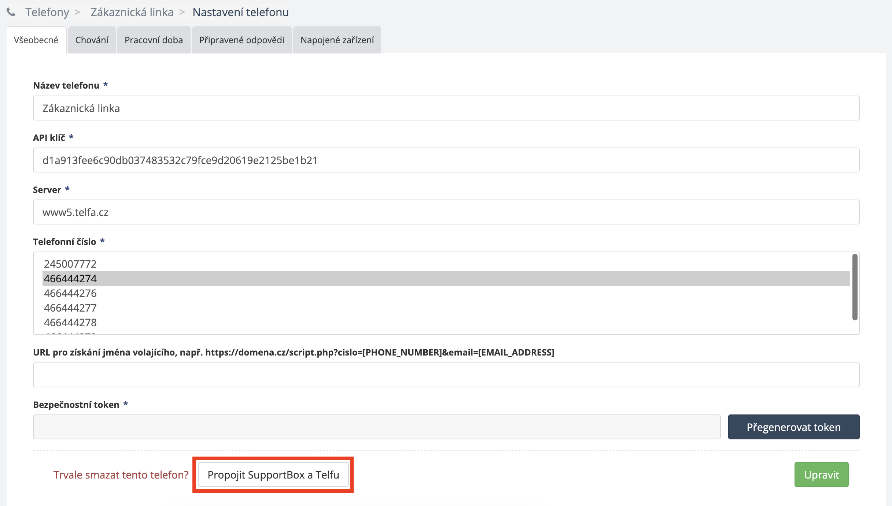Image resolution: width=892 pixels, height=506 pixels.
Task: Click the green Upravit button
Action: pos(821,475)
